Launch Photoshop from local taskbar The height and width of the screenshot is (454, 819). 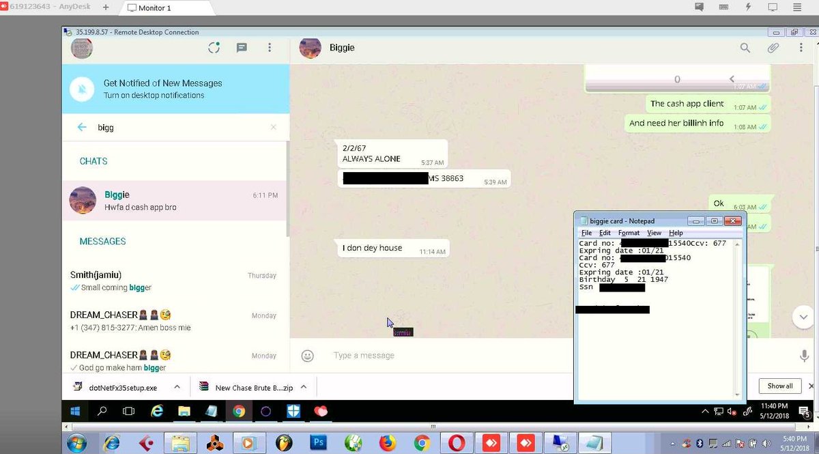point(318,443)
